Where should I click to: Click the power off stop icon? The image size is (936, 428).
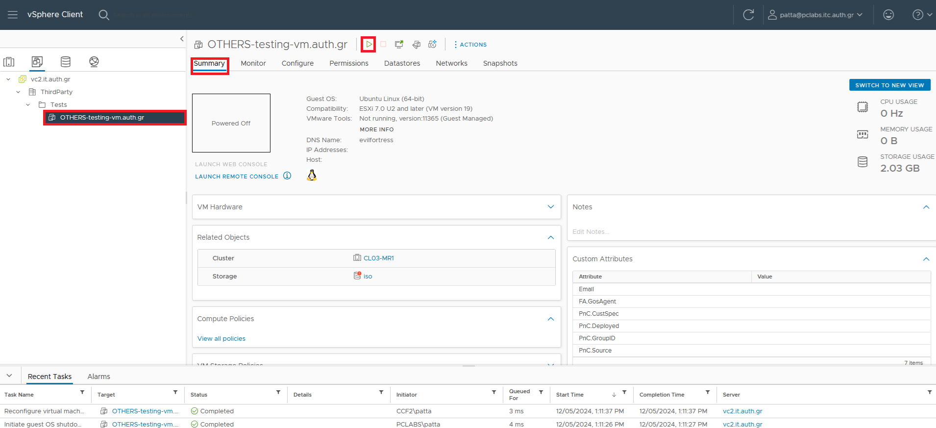383,45
